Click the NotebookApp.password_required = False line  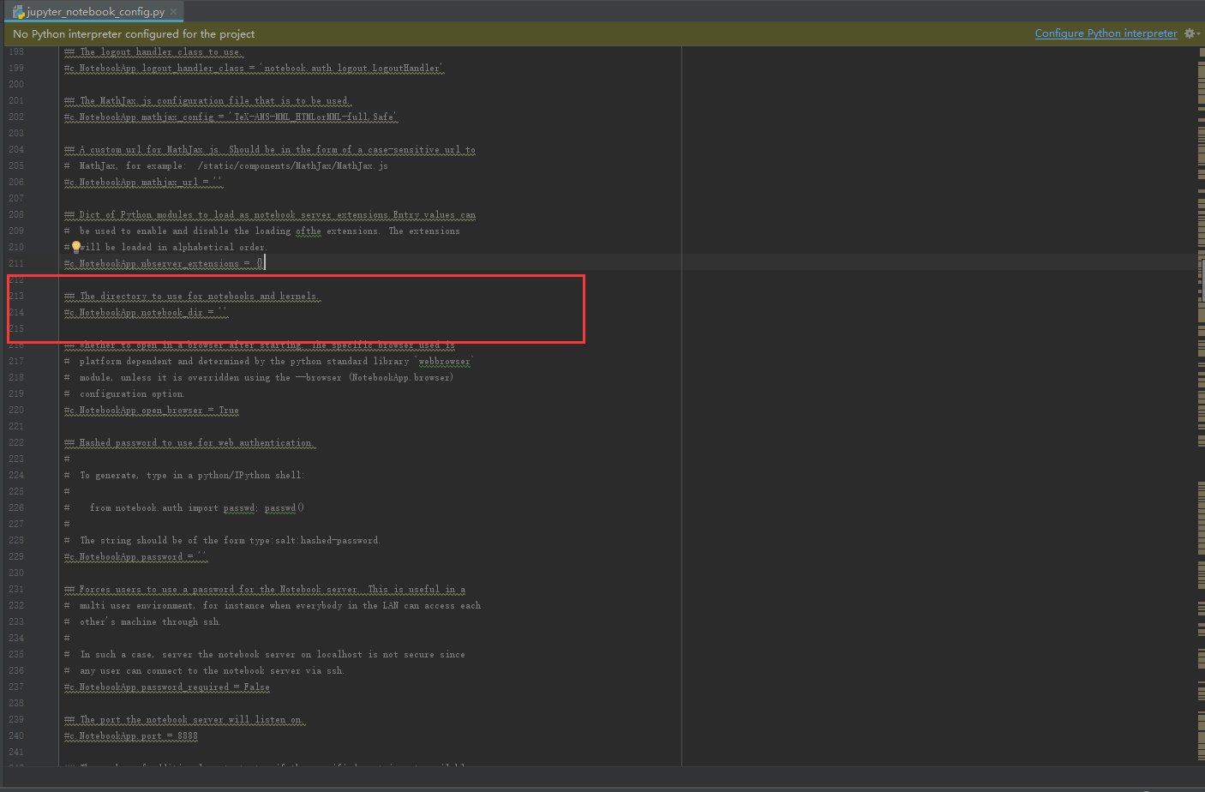pos(166,687)
